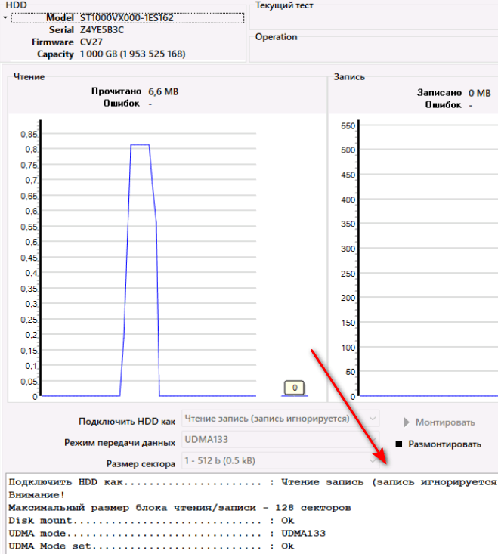Click the Serial value Z4YE5B3C
The width and height of the screenshot is (498, 554).
pyautogui.click(x=102, y=30)
